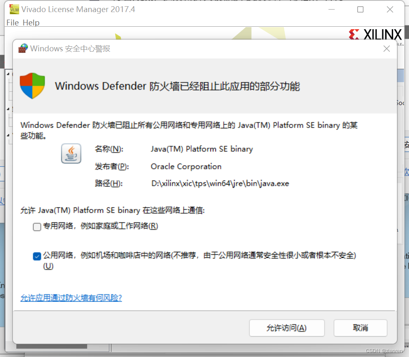Click the name value Java(TM) Platform SE binary

(202, 149)
